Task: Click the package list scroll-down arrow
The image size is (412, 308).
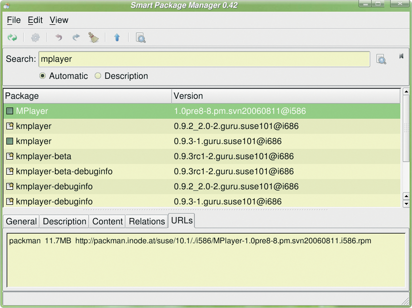Action: (x=406, y=204)
